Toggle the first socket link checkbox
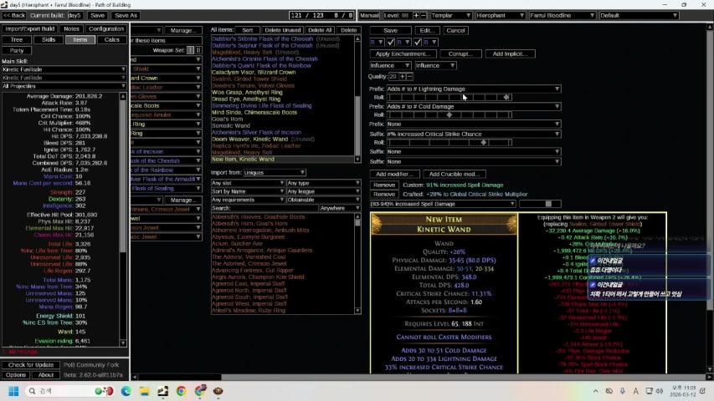This screenshot has height=401, width=714. 390,42
